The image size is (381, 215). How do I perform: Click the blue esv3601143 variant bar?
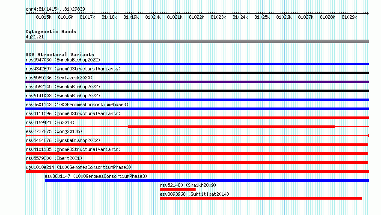tap(197, 109)
